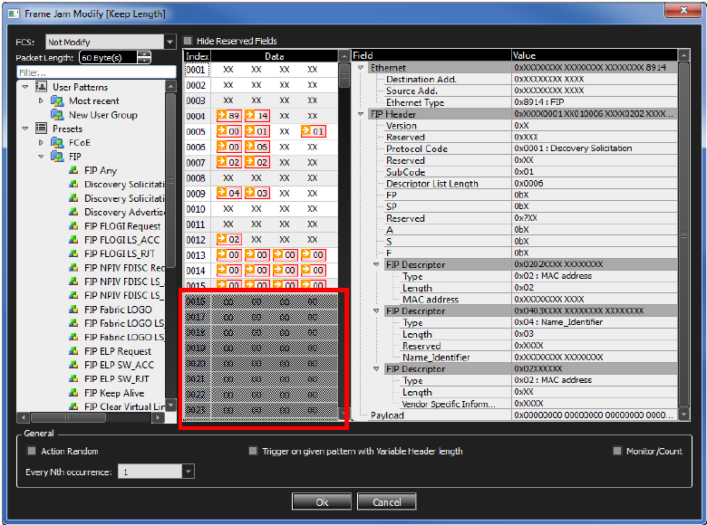Screen dimensions: 707x525
Task: Select the FIP ELP SW_ACC preset icon
Action: [x=73, y=365]
